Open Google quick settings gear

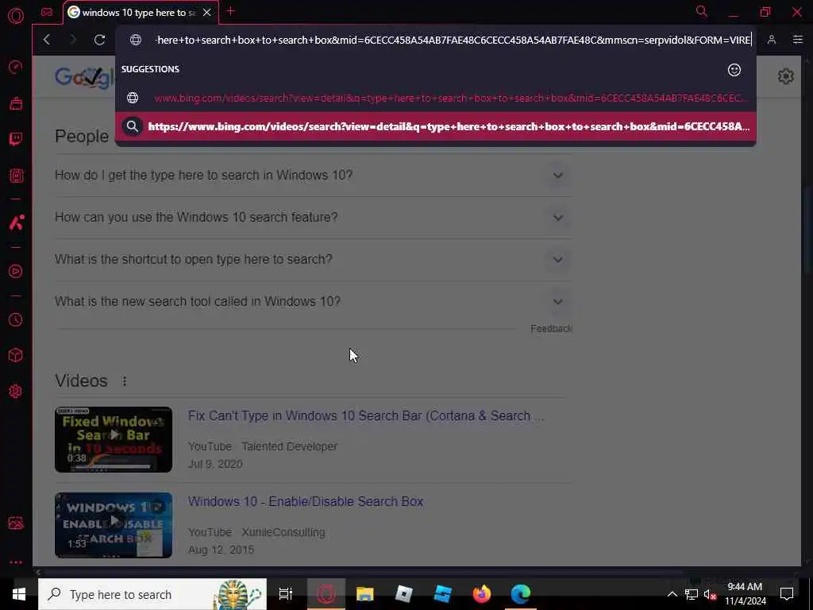(785, 76)
